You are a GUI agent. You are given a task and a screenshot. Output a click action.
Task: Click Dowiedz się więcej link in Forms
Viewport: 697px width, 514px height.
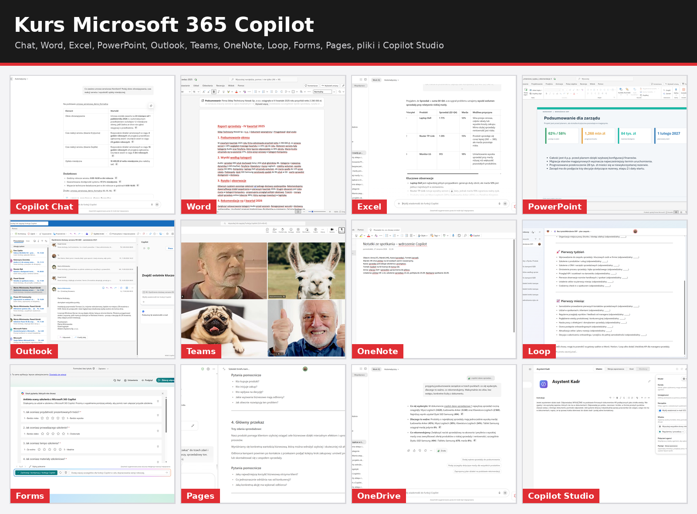pyautogui.click(x=58, y=375)
